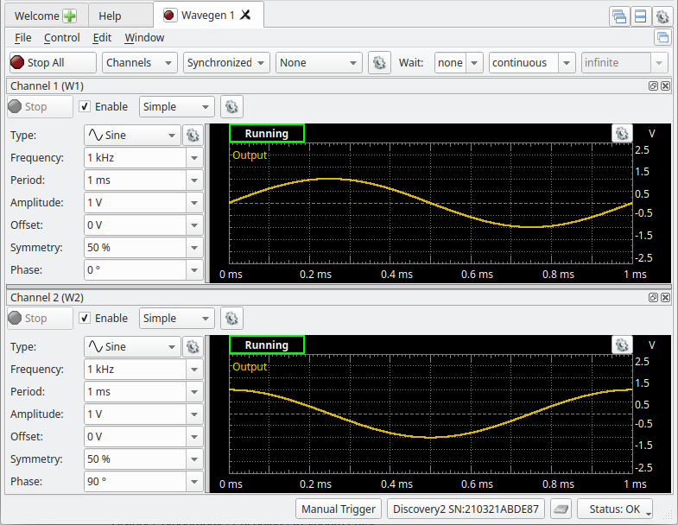Viewport: 678px width, 525px height.
Task: Float the Channel 2 (W2) panel
Action: [653, 298]
